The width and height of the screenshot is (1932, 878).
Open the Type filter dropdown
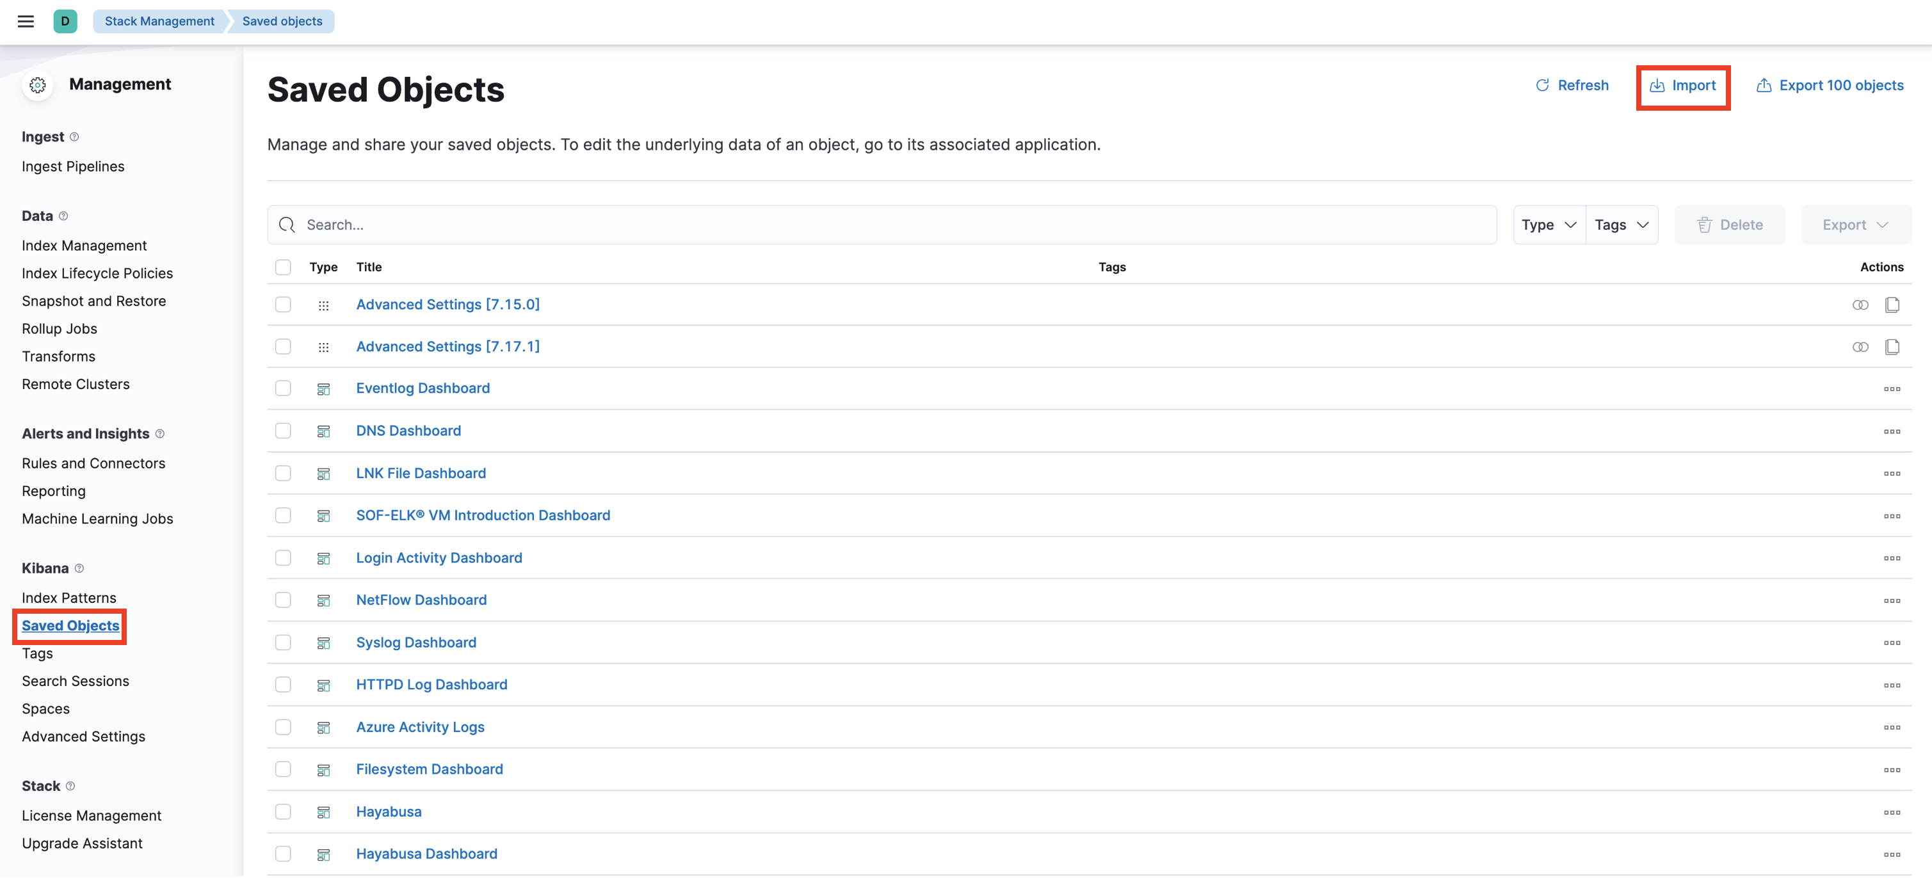(x=1548, y=224)
